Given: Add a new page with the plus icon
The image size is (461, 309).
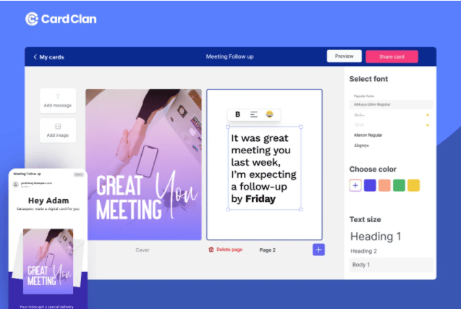Looking at the screenshot, I should click(318, 249).
